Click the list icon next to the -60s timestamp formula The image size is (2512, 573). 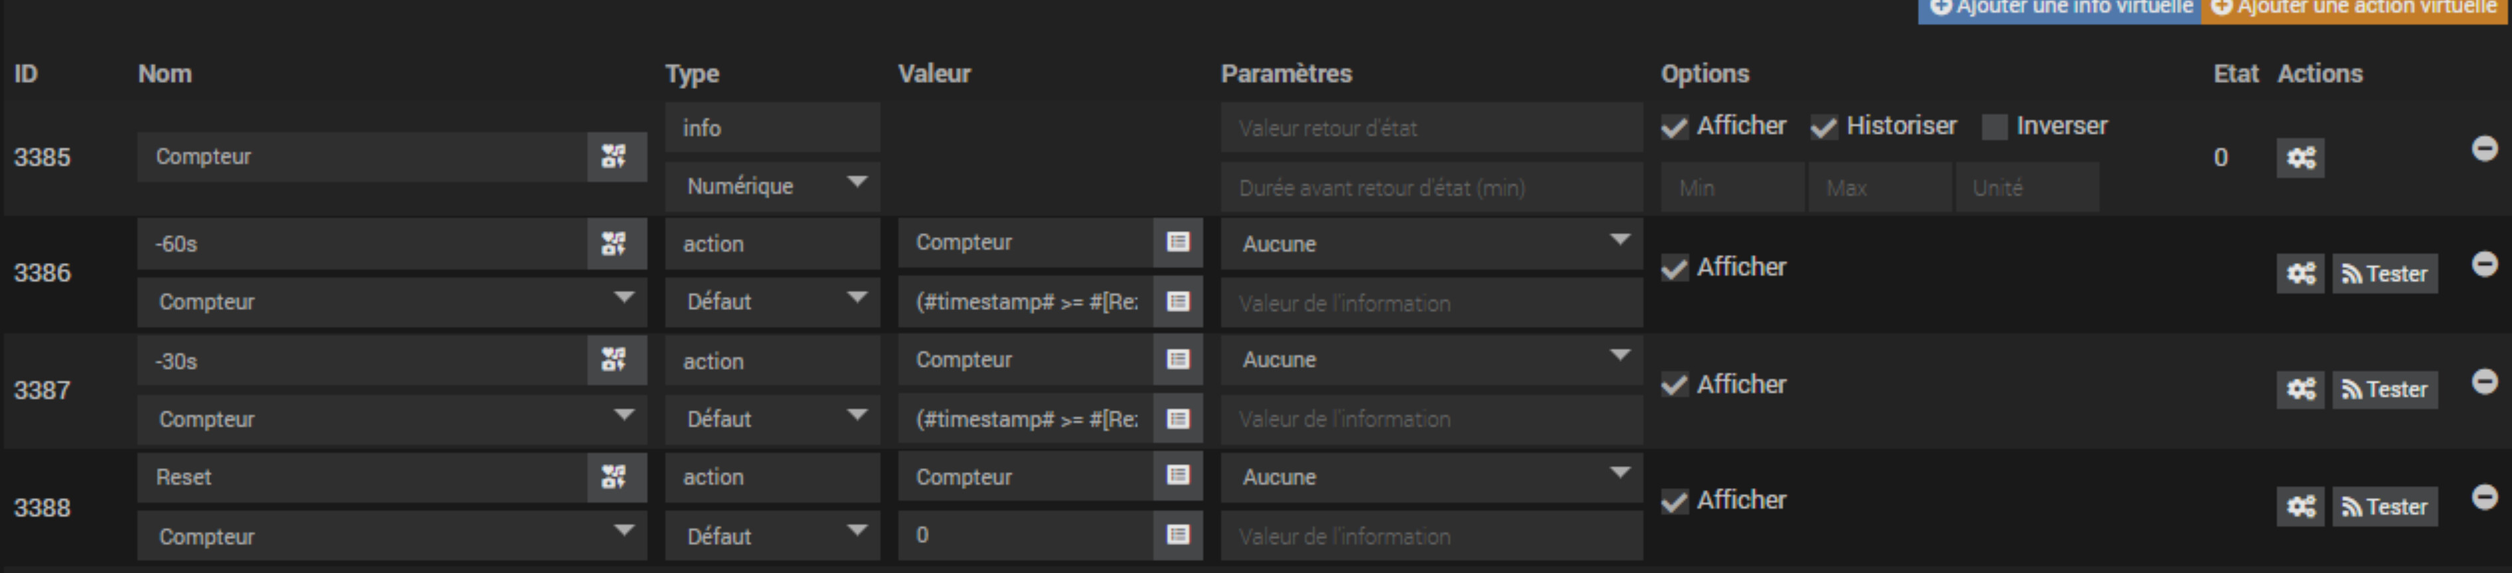(x=1178, y=302)
